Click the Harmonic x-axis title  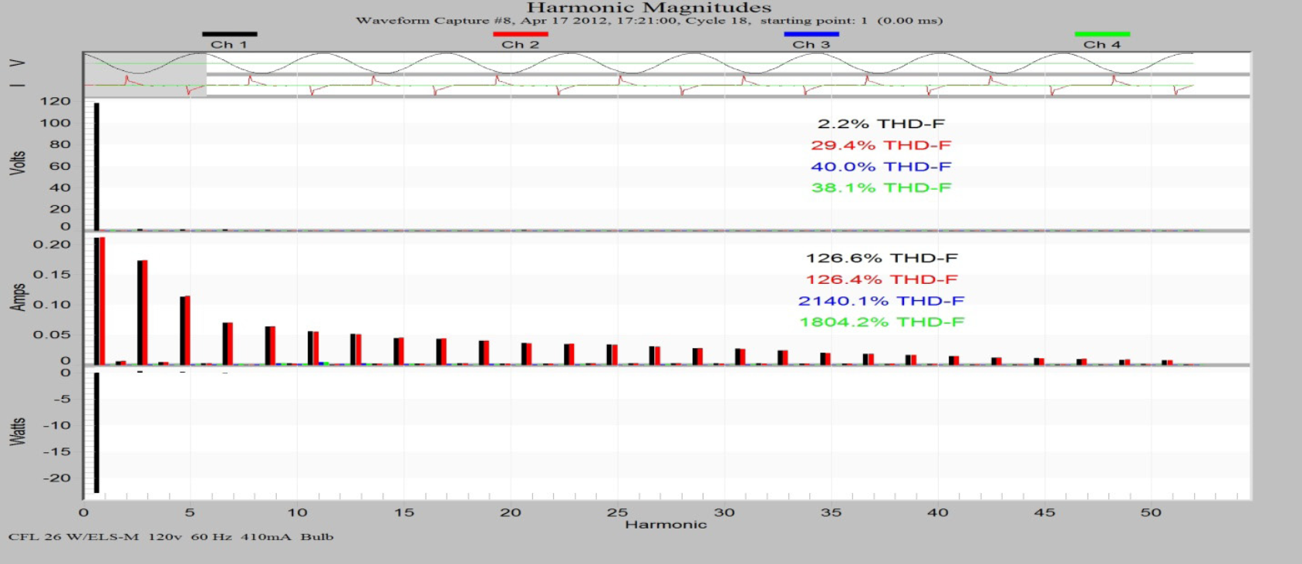click(x=666, y=525)
